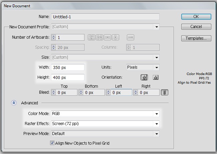Toggle the bleed link chain icon
Screen dimensions: 217x154
coord(164,92)
